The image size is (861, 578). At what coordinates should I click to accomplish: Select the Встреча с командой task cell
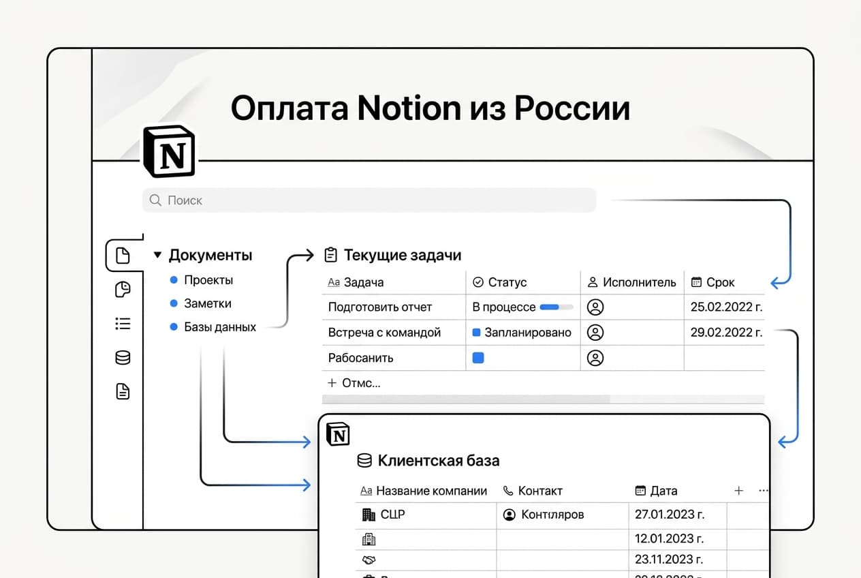click(385, 333)
